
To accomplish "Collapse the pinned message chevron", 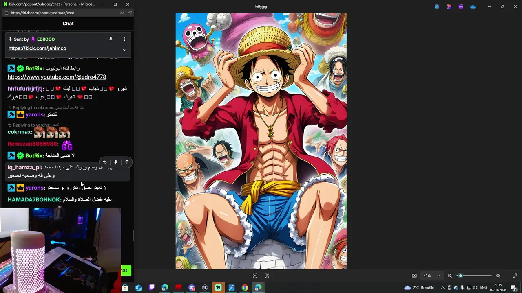I will pyautogui.click(x=124, y=50).
